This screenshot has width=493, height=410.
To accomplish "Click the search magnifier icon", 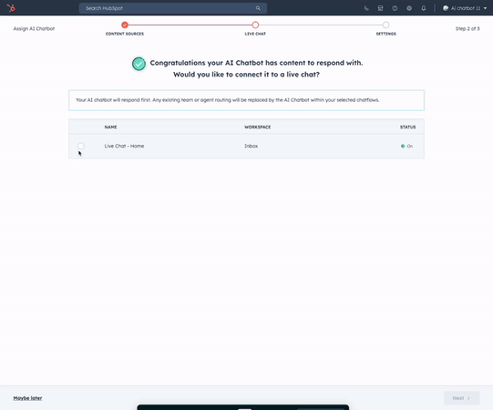I will [258, 8].
